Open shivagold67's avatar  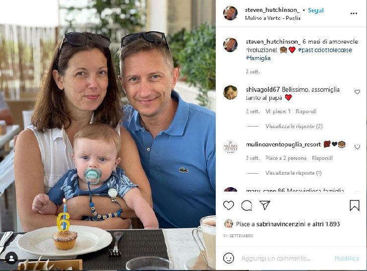(x=230, y=92)
